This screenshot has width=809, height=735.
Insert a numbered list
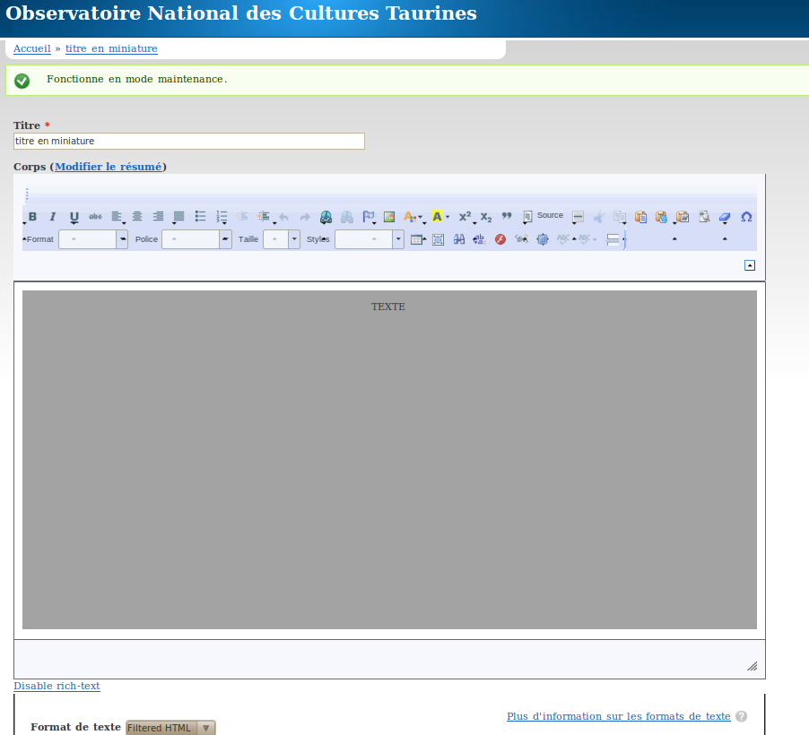[x=222, y=217]
